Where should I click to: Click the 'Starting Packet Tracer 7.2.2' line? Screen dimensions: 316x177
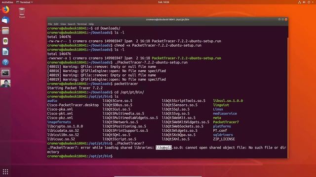[x=75, y=88]
